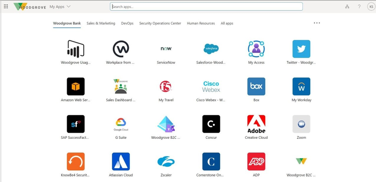The width and height of the screenshot is (376, 182).
Task: Click the G Suite label text
Action: (121, 137)
